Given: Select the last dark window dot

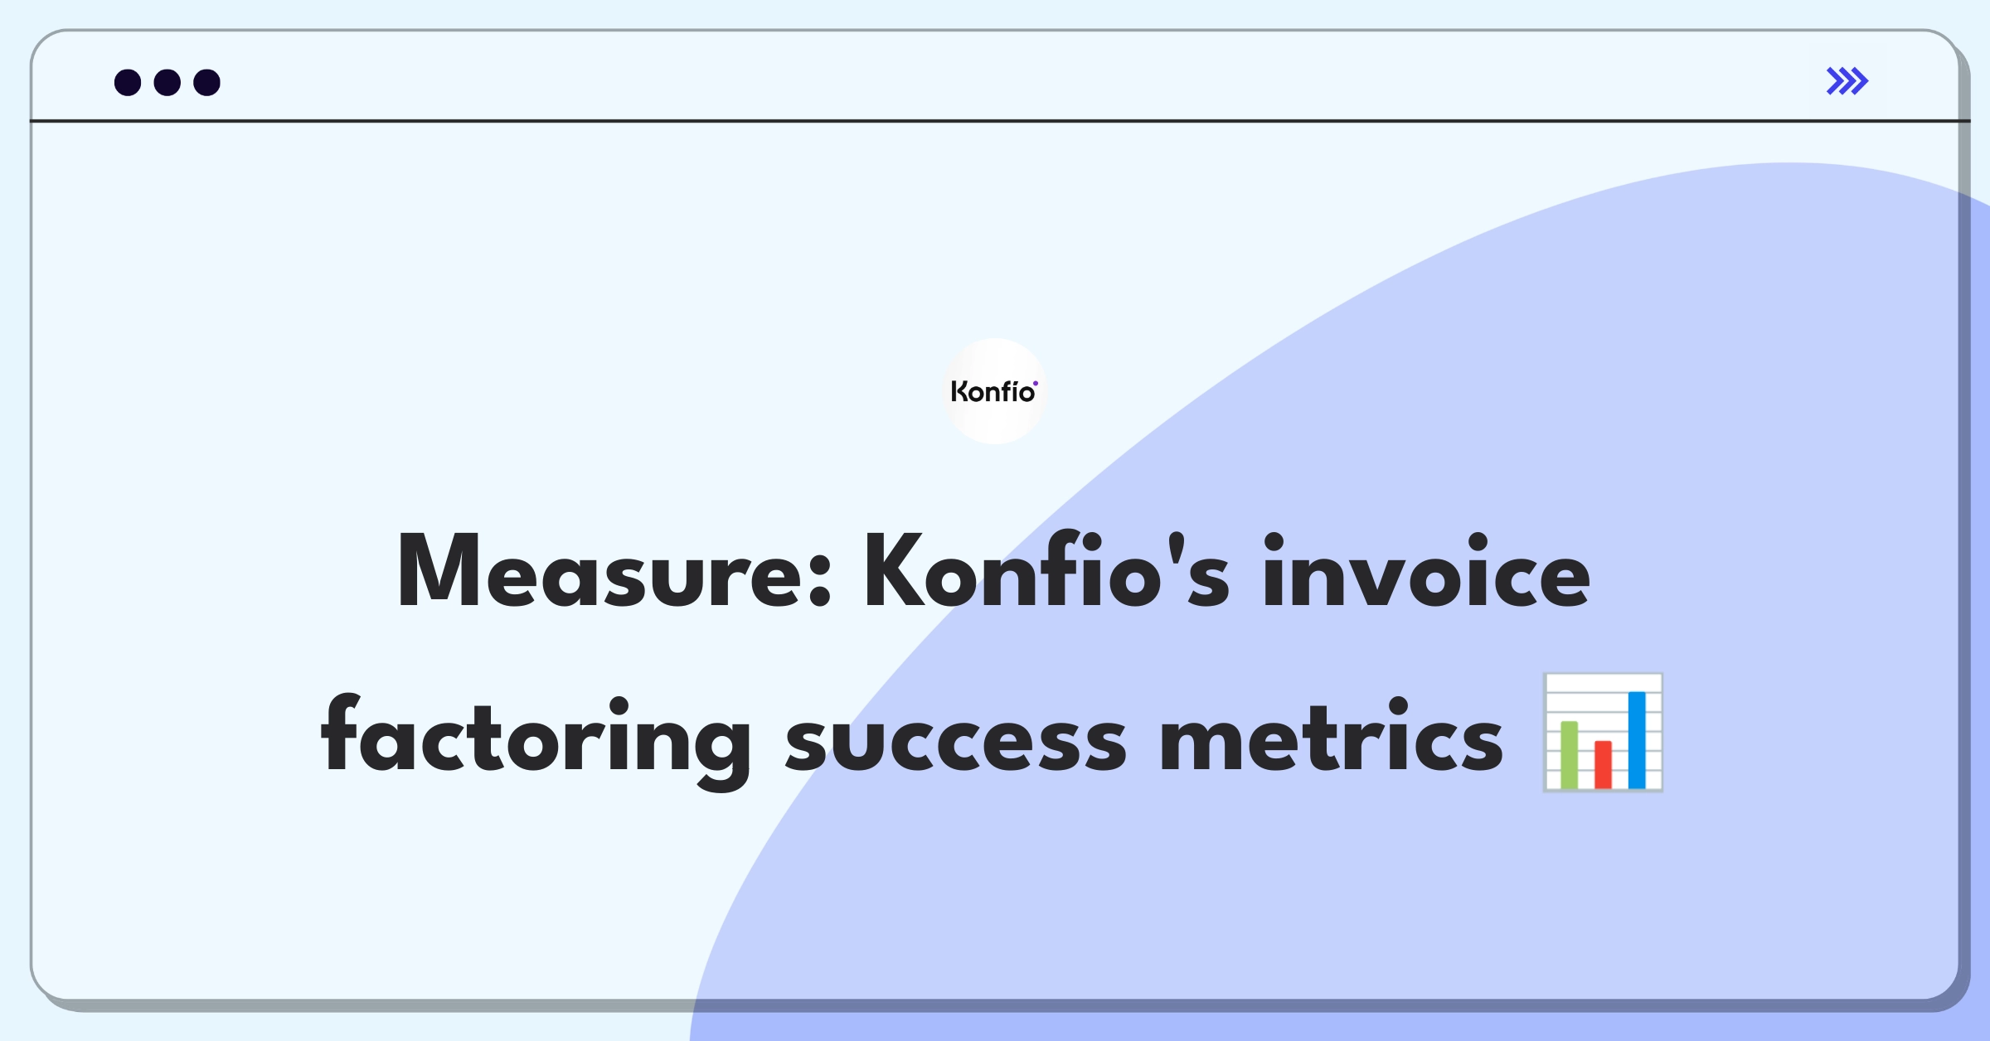Looking at the screenshot, I should [207, 82].
